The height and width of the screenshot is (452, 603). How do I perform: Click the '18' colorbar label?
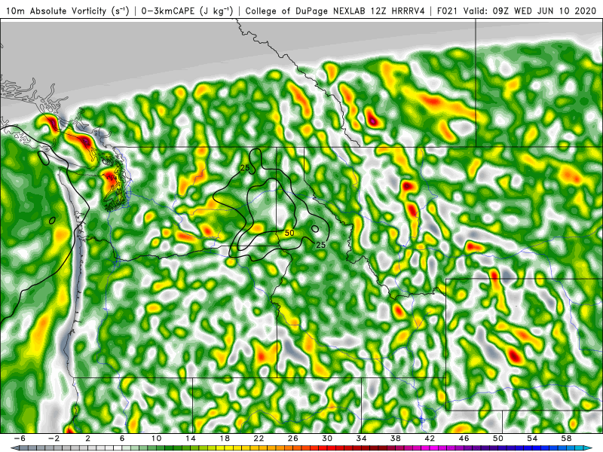[x=225, y=438]
